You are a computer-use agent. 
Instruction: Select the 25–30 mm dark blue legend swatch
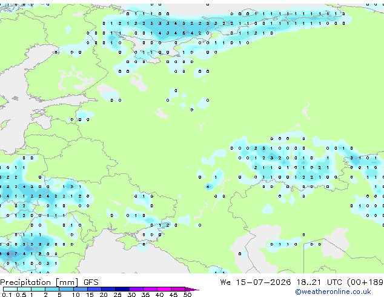click(122, 289)
